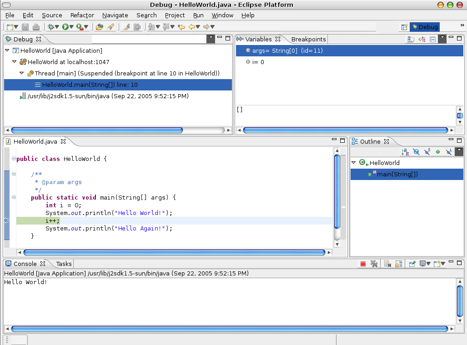Click the Previous Annotation toolbar icon

(x=166, y=27)
